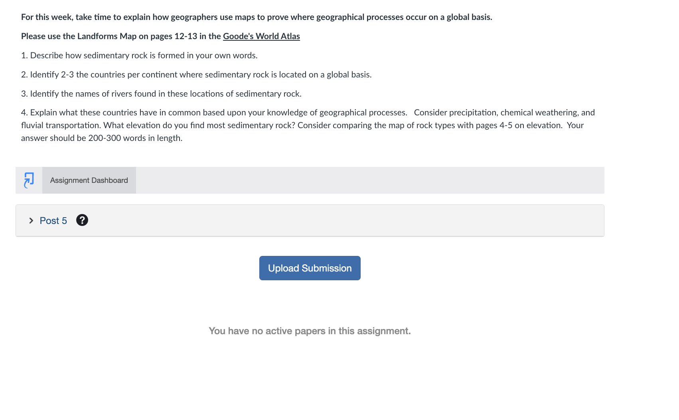Select question 1 about how sedimentary rock forms
The image size is (679, 420).
click(x=139, y=55)
